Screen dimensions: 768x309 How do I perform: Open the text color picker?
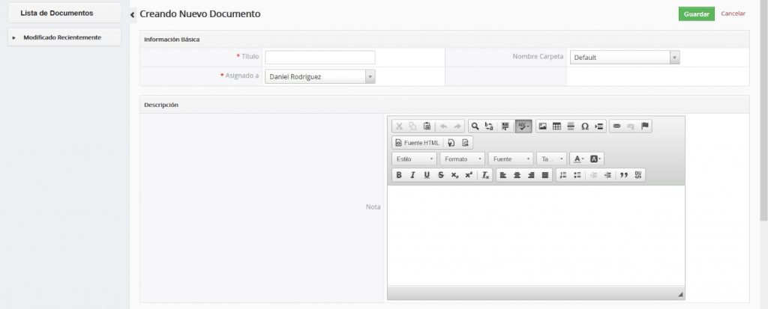click(577, 159)
